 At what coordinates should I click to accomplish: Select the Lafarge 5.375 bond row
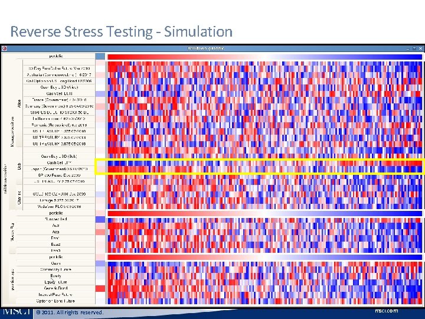click(x=59, y=200)
